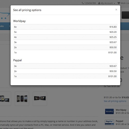Select the Worldpay 1x $101.00 row

coord(65,53)
